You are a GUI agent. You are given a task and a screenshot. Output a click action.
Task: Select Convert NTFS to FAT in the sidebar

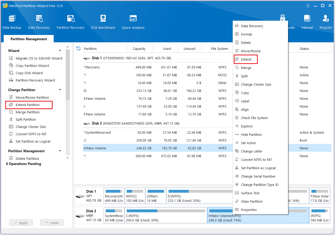(28, 134)
